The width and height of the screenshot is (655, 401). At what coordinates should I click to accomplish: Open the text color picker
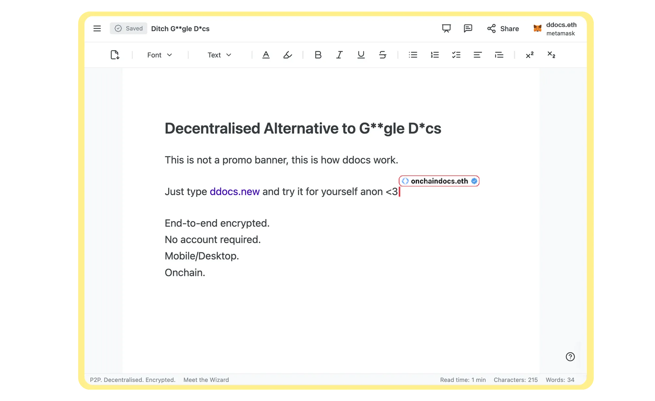click(x=266, y=55)
